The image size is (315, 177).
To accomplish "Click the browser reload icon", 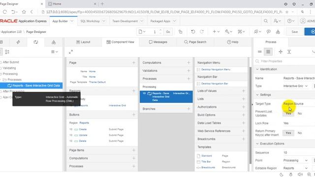I will pyautogui.click(x=5, y=12).
